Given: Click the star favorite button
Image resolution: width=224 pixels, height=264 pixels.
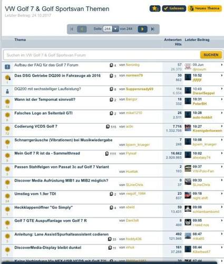Looking at the screenshot, I should pos(155,8).
